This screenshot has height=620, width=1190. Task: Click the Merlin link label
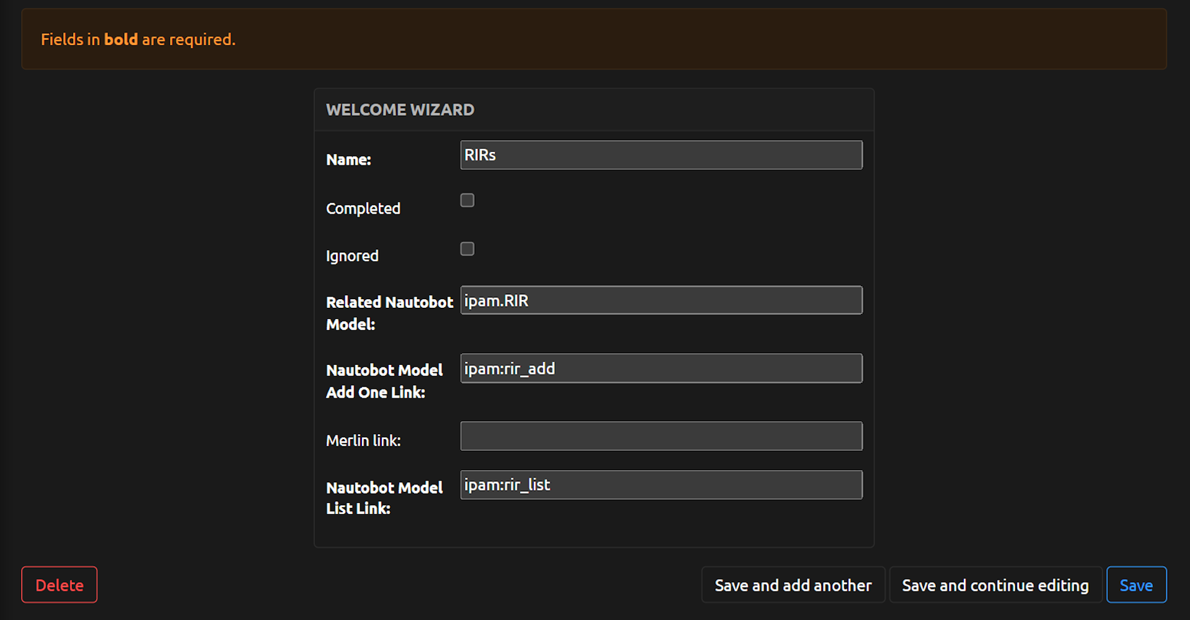363,440
